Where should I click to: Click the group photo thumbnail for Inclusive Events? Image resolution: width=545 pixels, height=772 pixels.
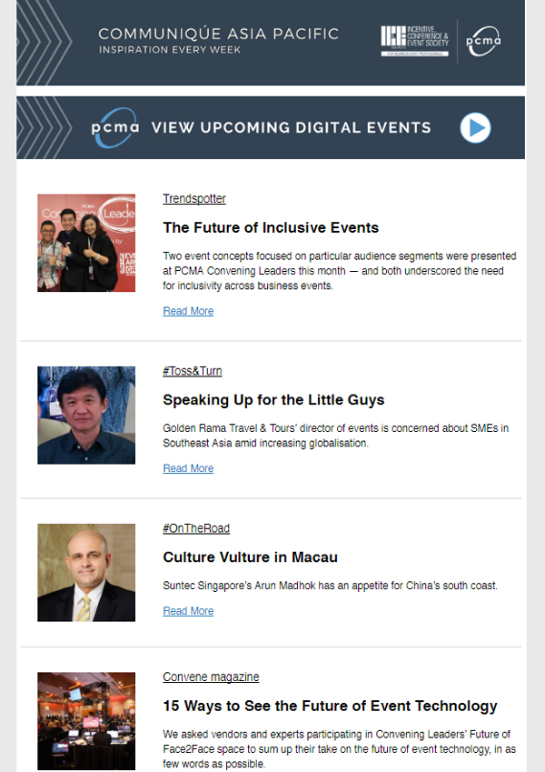click(86, 243)
